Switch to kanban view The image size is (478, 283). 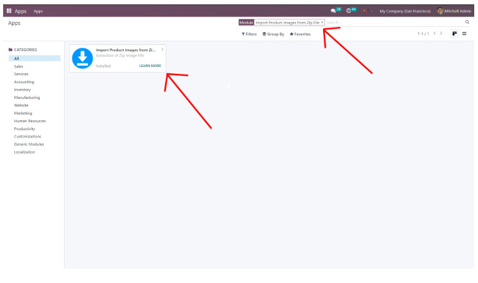coord(455,34)
